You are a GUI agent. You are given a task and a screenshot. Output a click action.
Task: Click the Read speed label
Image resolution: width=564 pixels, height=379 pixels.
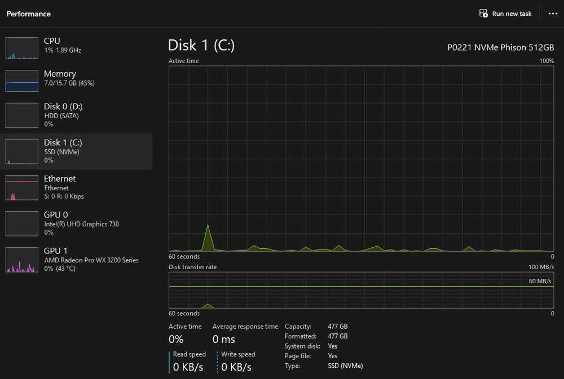click(x=189, y=354)
